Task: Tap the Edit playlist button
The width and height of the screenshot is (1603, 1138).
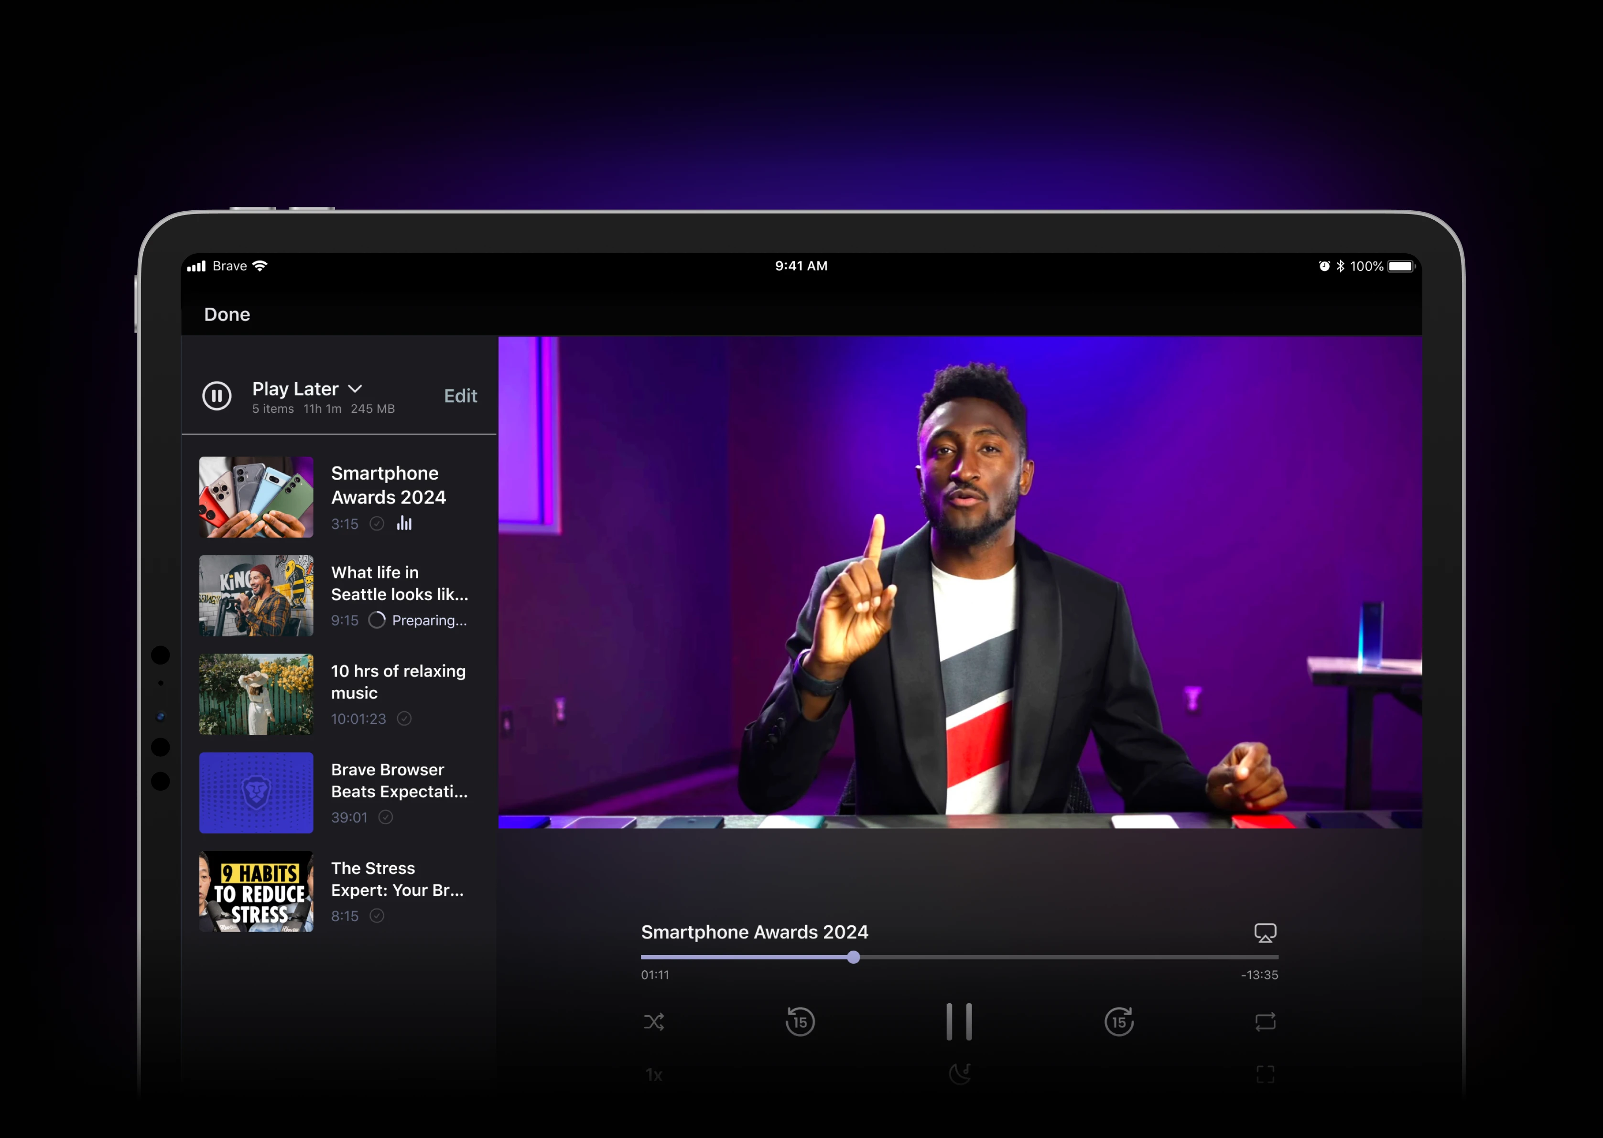Action: [x=461, y=396]
